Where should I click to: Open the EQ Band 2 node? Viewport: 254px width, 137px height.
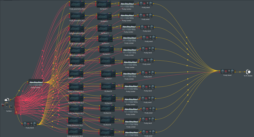(105, 17)
